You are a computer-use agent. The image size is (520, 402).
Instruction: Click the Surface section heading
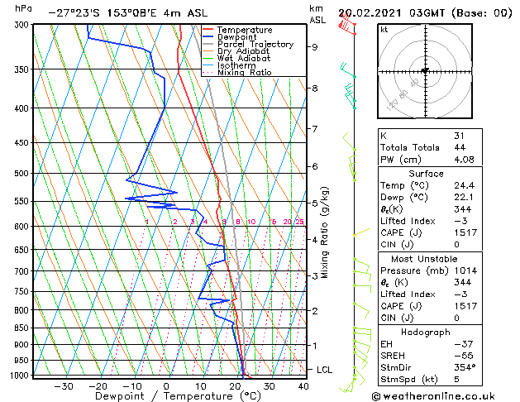(426, 174)
